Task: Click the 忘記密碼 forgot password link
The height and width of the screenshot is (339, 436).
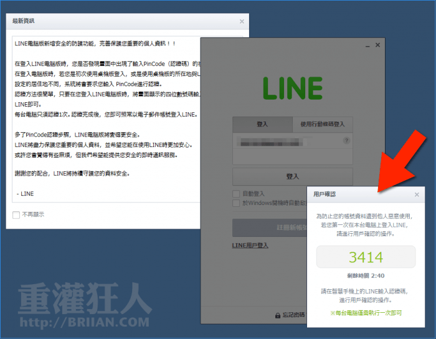Action: (293, 315)
